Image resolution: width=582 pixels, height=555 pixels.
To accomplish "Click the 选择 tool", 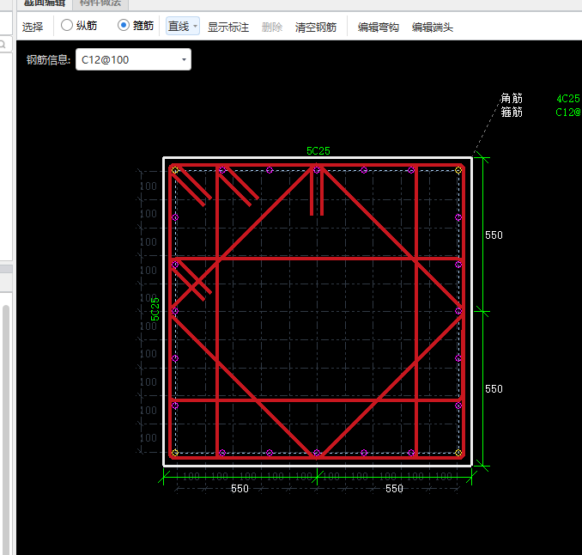I will (33, 27).
